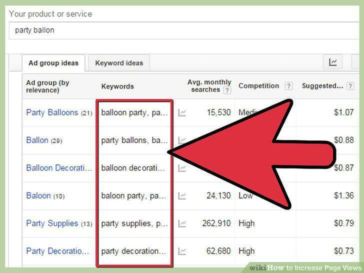Select keywords cell 'party ballons, ba...'
Image resolution: width=364 pixels, height=273 pixels.
(x=134, y=140)
